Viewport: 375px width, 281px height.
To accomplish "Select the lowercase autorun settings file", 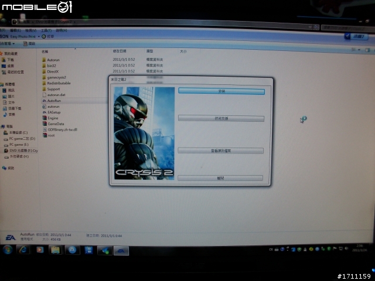I will pos(51,107).
